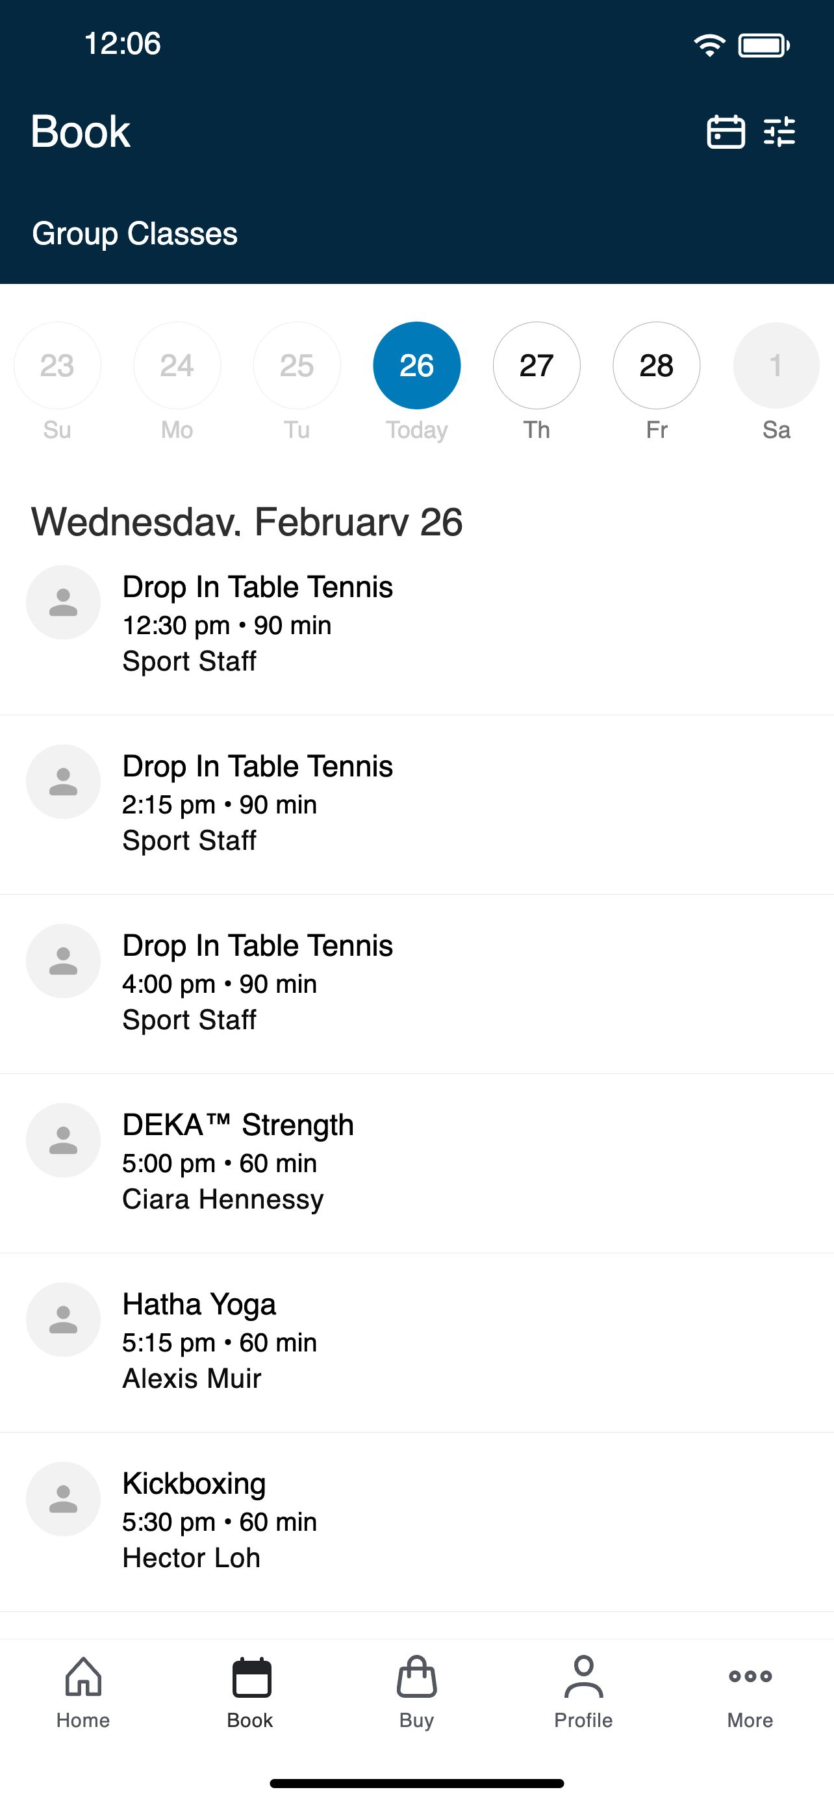View Kickboxing class with Hector Loh
This screenshot has height=1805, width=834.
[416, 1522]
